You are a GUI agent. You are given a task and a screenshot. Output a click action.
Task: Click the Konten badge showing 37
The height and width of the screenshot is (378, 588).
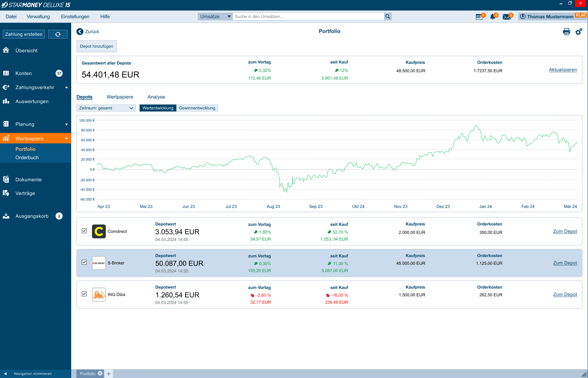59,73
